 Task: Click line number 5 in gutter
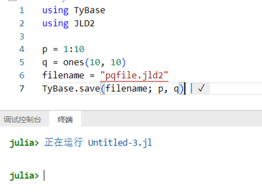22,62
